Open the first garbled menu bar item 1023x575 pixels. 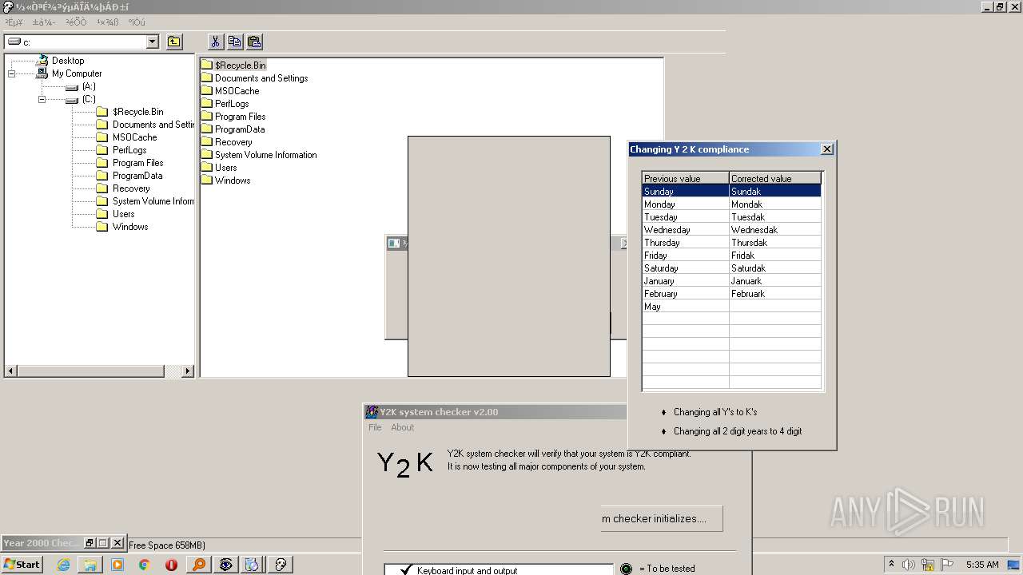[x=14, y=22]
